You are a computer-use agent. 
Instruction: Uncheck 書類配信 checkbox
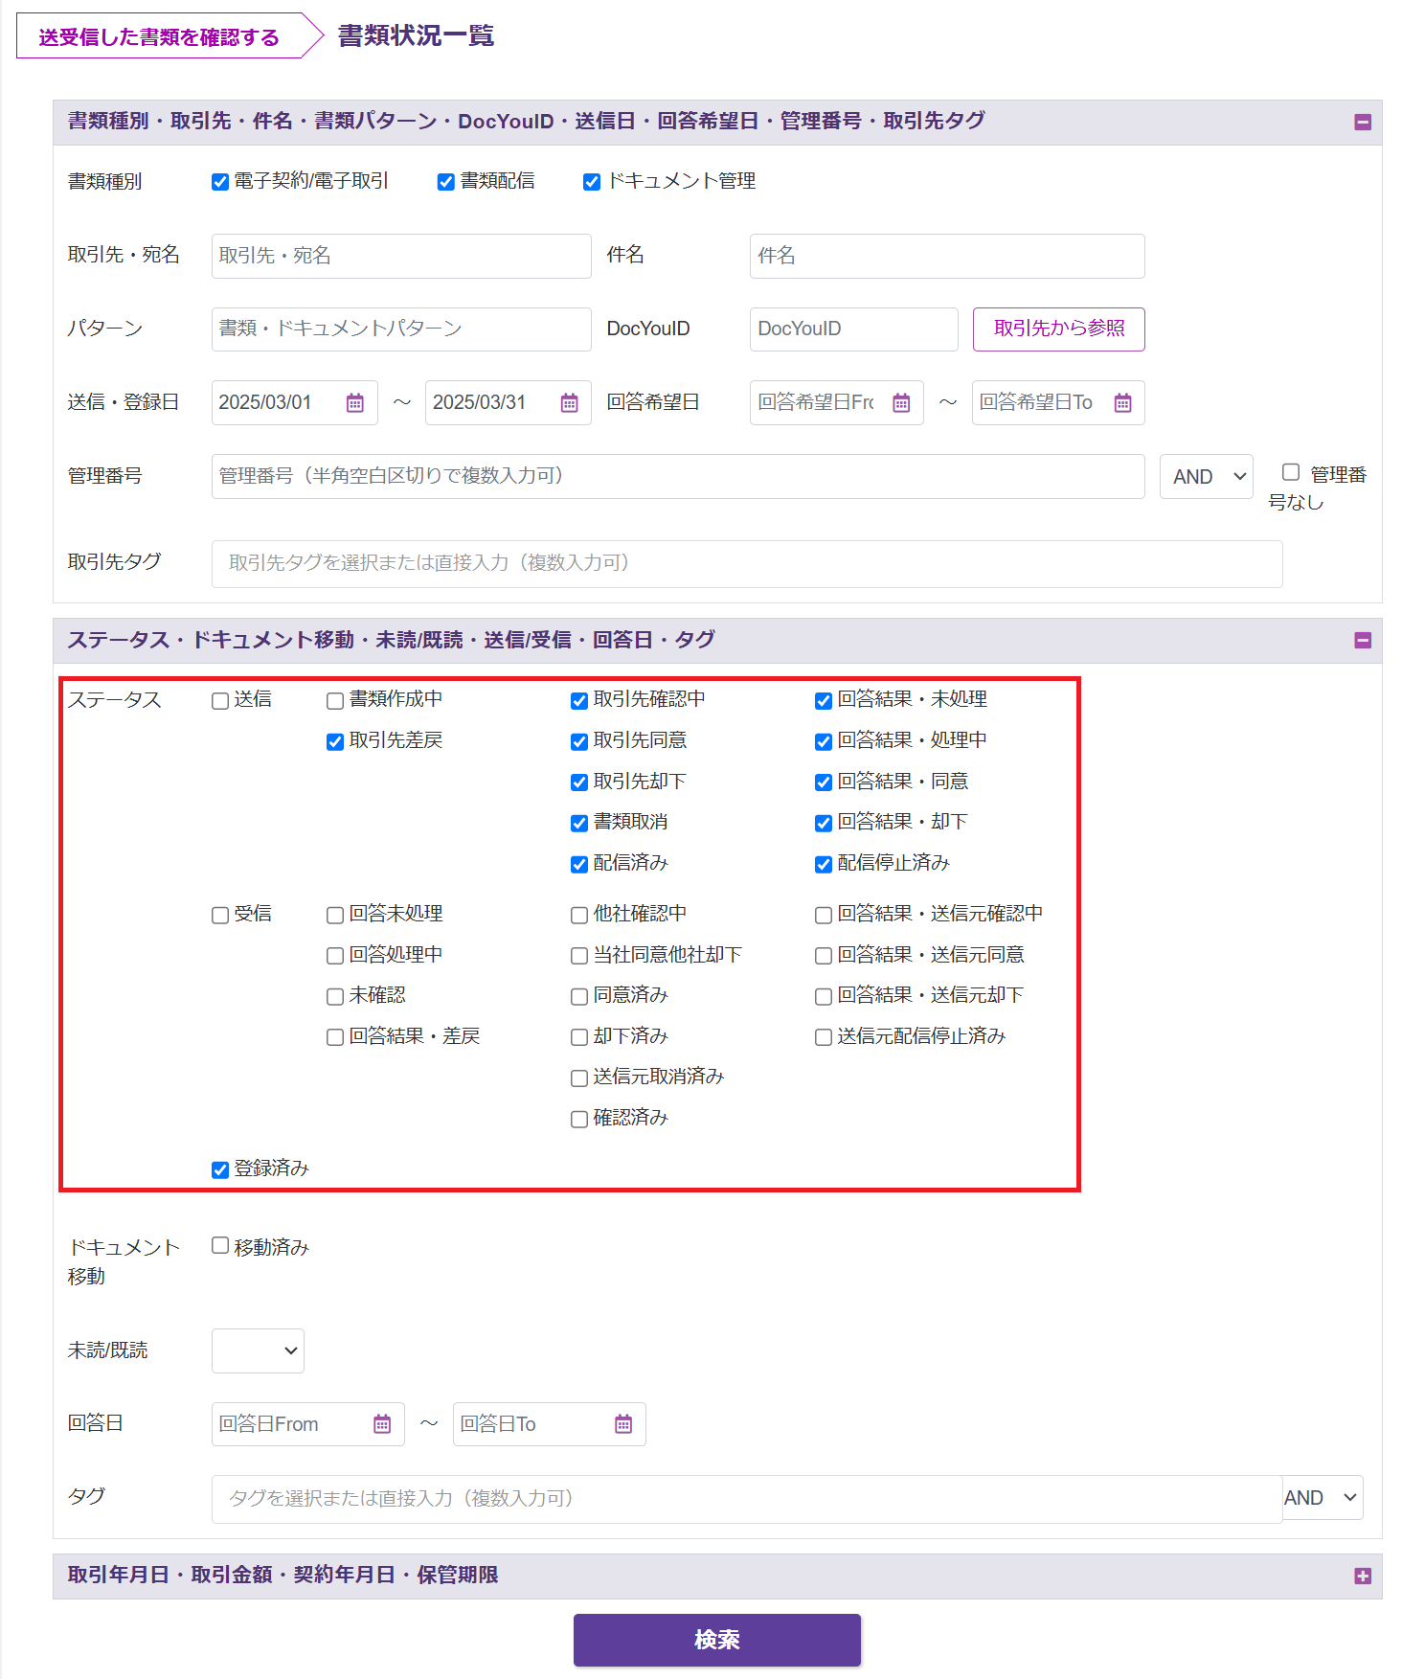coord(446,182)
